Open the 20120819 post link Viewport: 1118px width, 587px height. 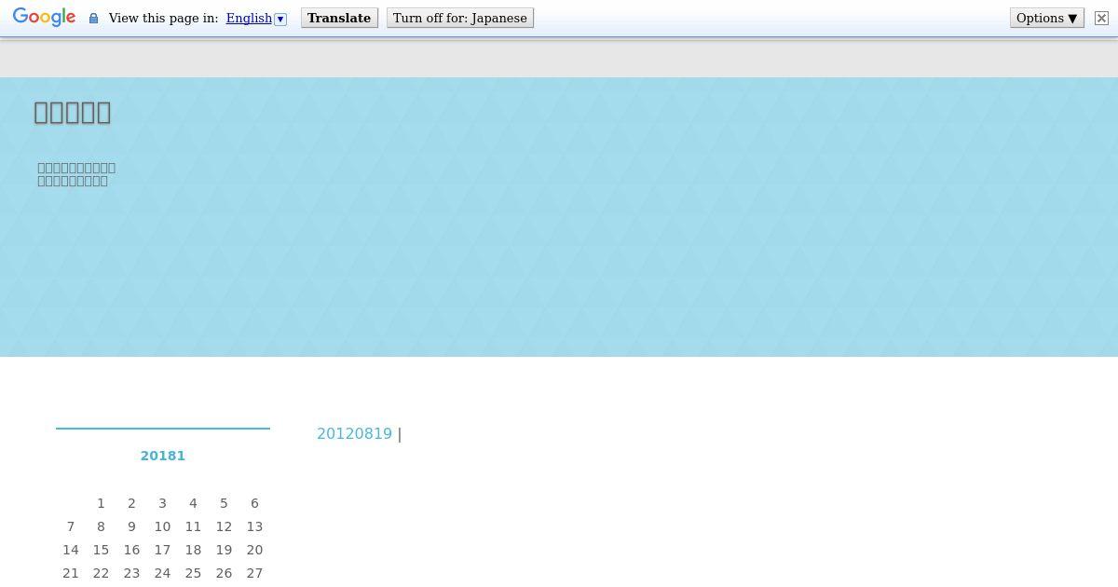coord(354,433)
